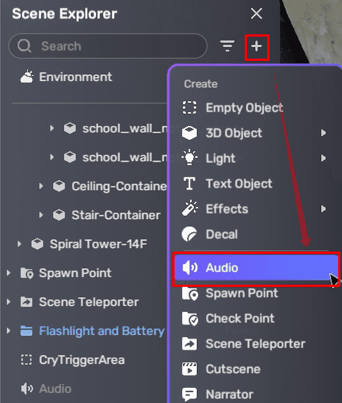Expand the Spawn Point tree item
Screen dimensions: 342x403
(9, 273)
